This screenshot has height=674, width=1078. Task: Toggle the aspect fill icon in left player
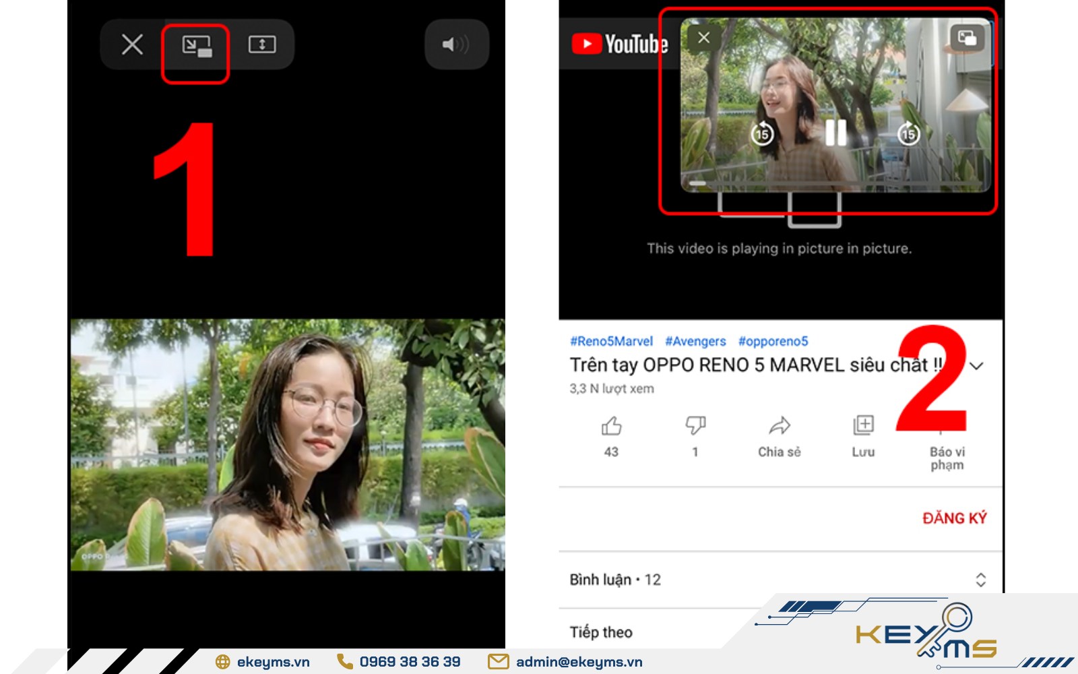[x=262, y=44]
